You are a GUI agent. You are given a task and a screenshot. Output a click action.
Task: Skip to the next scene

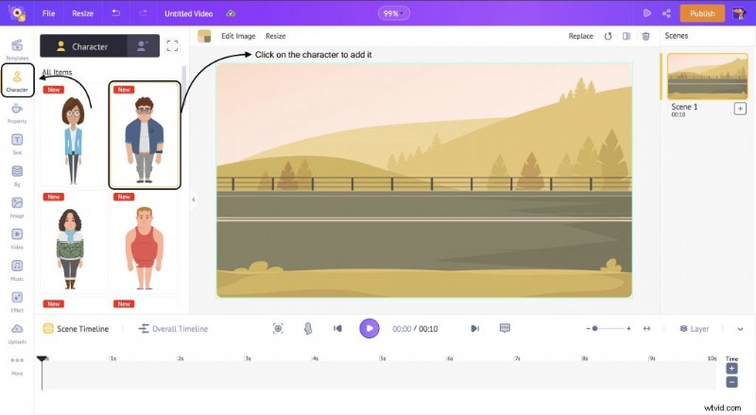click(474, 329)
